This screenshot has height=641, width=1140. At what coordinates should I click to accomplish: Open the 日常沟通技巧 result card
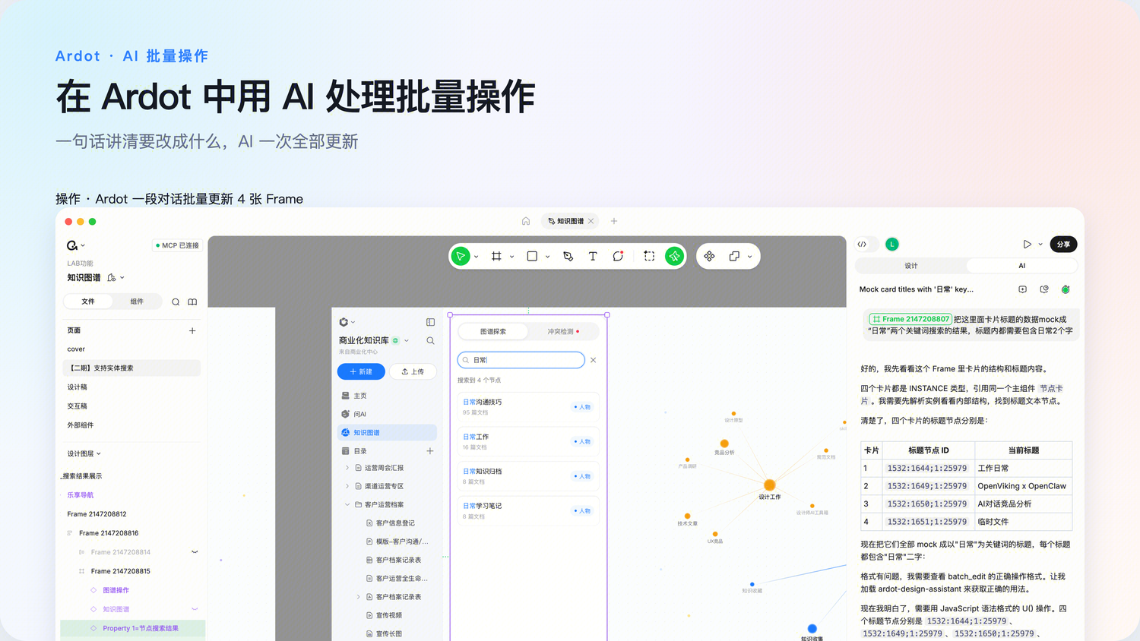point(528,406)
